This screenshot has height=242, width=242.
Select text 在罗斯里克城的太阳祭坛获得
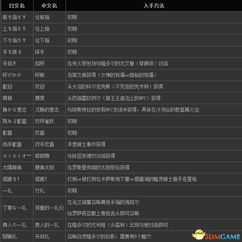tap(98, 167)
